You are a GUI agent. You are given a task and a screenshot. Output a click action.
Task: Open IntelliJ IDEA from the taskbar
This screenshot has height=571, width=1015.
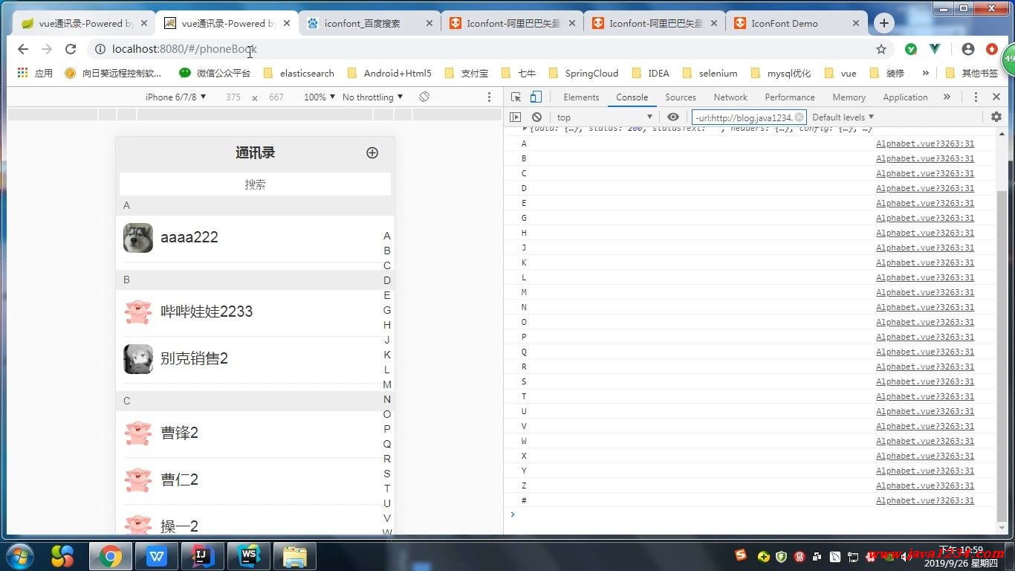pyautogui.click(x=202, y=556)
